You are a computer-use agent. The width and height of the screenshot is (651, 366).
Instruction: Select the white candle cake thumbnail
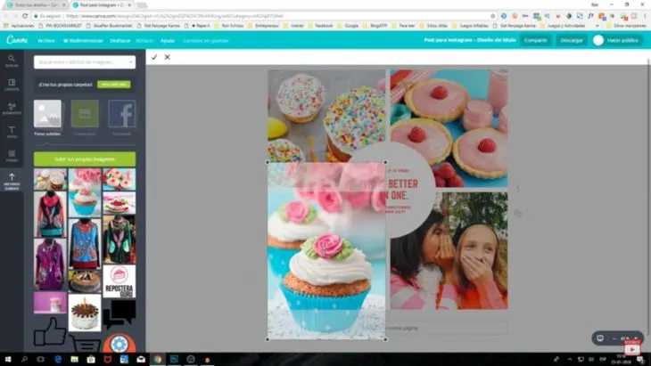click(85, 313)
